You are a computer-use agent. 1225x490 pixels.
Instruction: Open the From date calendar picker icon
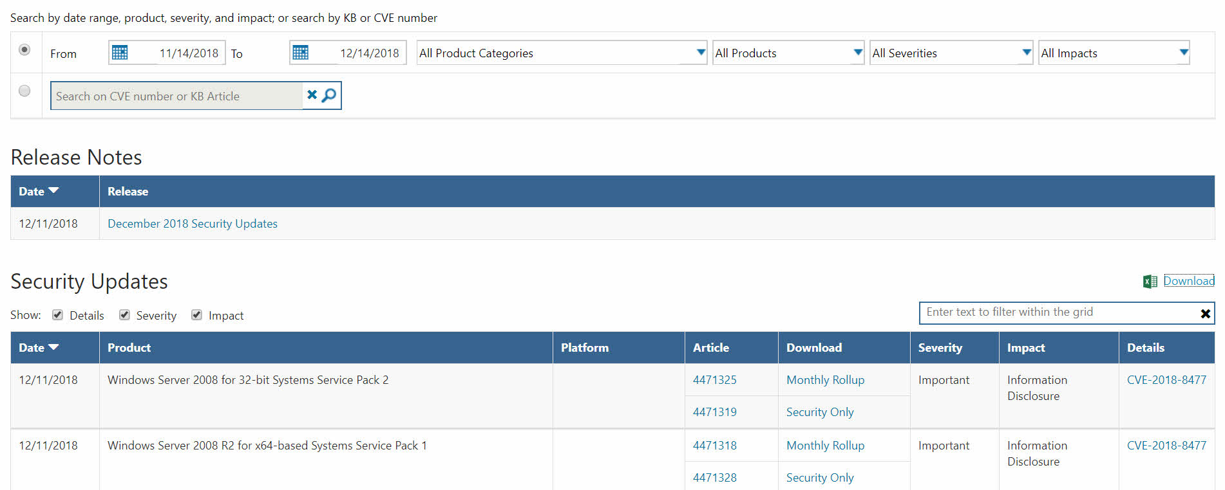pos(120,53)
